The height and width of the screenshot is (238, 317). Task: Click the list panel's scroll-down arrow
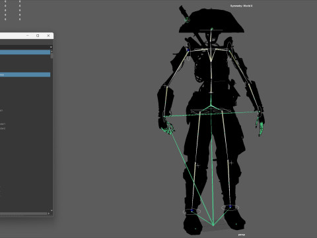[x=52, y=210]
